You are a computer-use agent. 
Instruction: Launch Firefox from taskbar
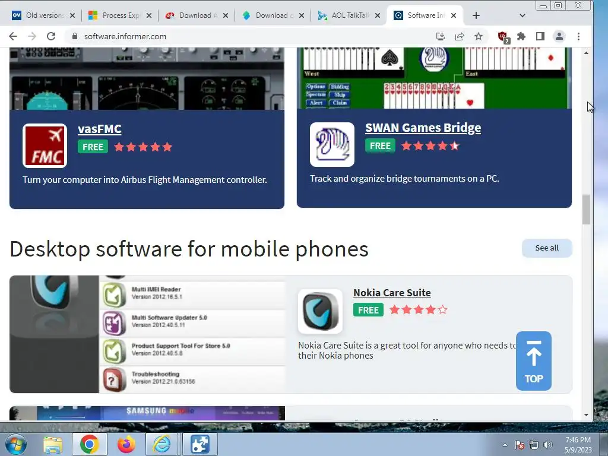pos(126,444)
